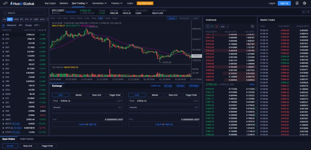This screenshot has width=311, height=150.
Task: Star the HT token row
Action: coord(3,43)
